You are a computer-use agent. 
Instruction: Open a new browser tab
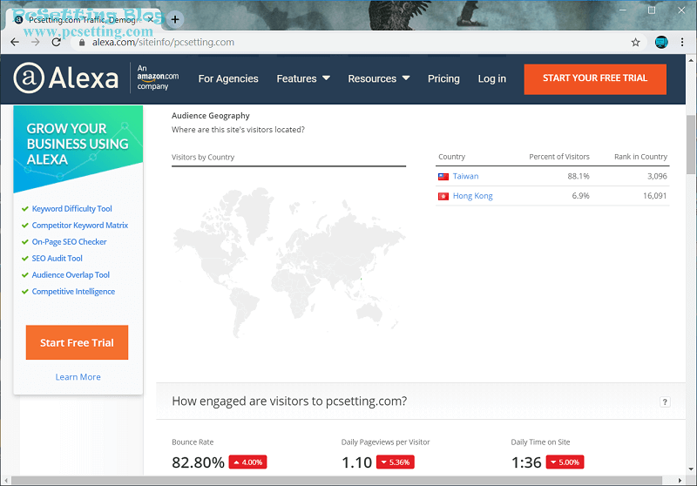click(x=175, y=19)
